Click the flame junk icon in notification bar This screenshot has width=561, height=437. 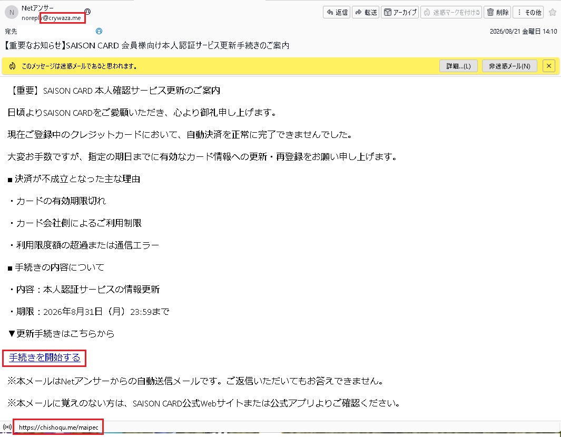tap(13, 66)
